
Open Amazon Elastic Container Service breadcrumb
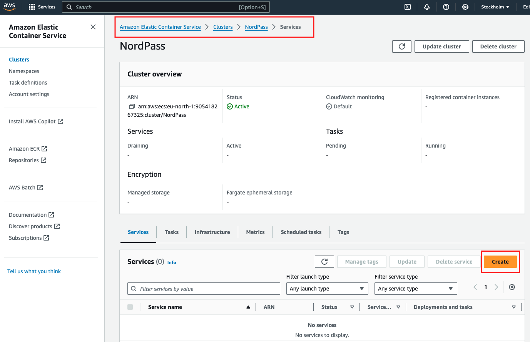pos(160,27)
